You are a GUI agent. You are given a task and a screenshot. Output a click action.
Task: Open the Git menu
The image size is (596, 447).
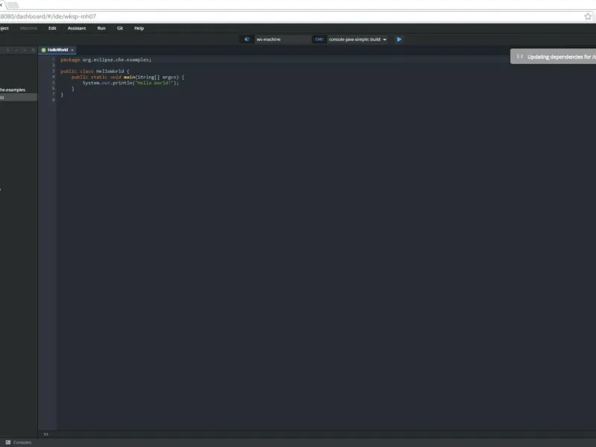[120, 28]
